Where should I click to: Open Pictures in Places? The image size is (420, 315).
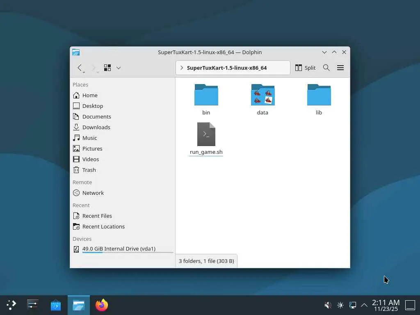click(x=123, y=148)
